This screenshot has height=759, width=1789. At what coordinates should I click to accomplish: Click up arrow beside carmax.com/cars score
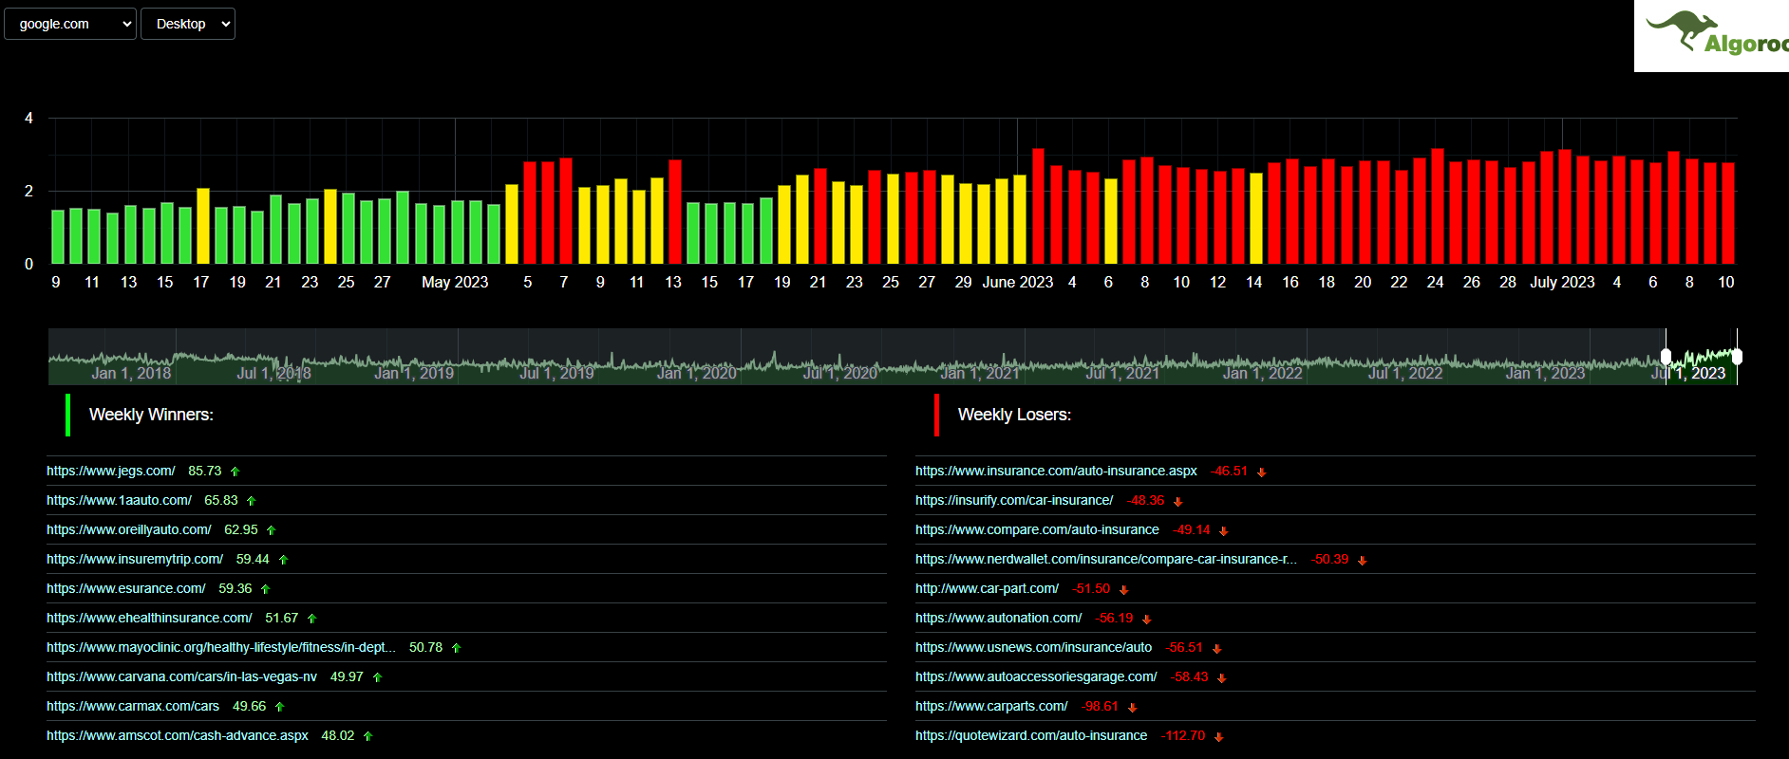280,707
